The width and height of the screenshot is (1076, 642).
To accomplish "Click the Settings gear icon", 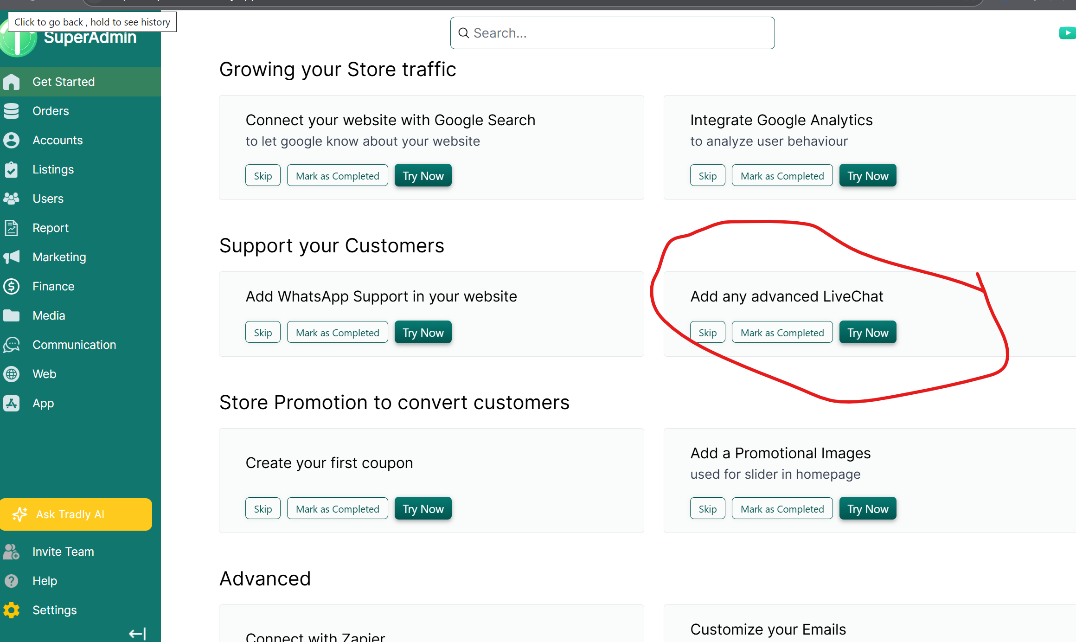I will 12,610.
